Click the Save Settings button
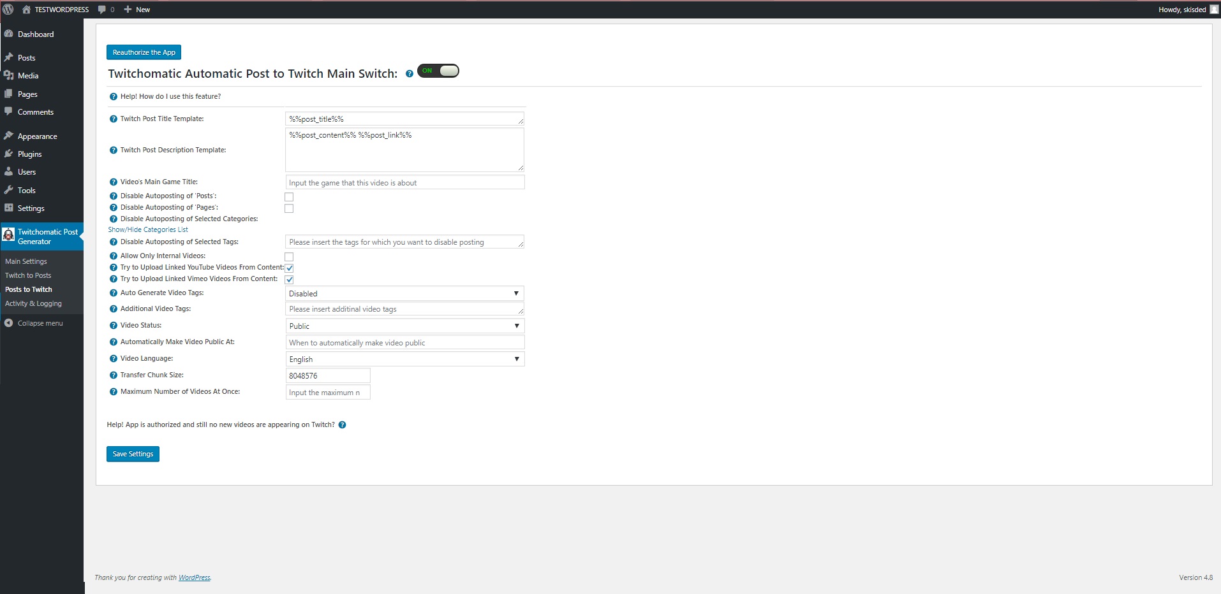 pyautogui.click(x=133, y=454)
